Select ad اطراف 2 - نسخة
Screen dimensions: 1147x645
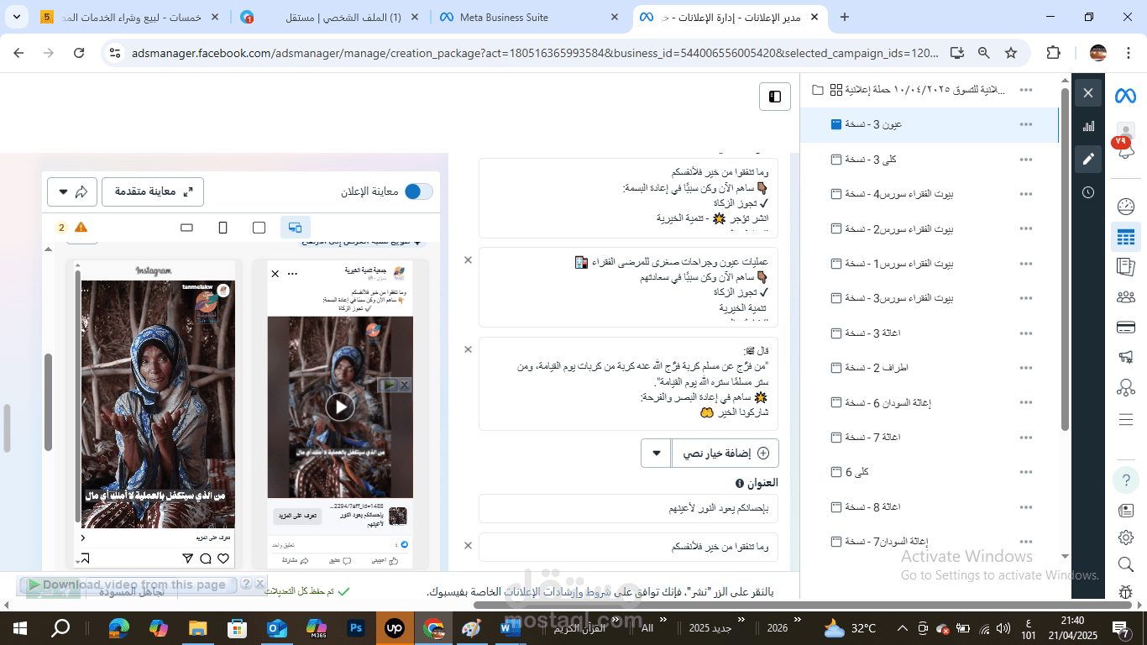point(929,368)
